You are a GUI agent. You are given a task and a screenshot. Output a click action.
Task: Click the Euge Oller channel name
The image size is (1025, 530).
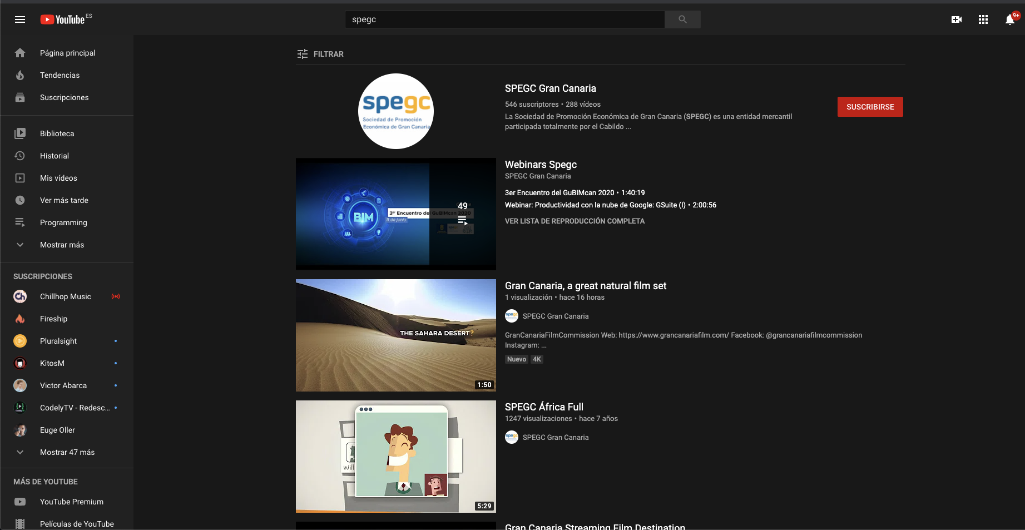click(57, 430)
